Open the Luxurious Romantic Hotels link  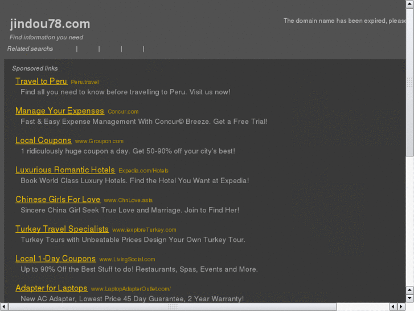65,170
